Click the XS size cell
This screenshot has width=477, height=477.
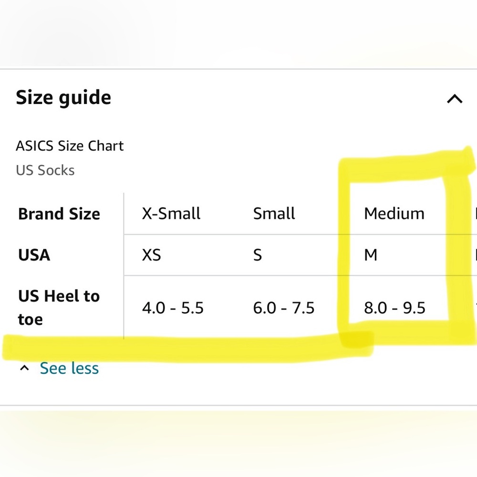click(x=151, y=255)
